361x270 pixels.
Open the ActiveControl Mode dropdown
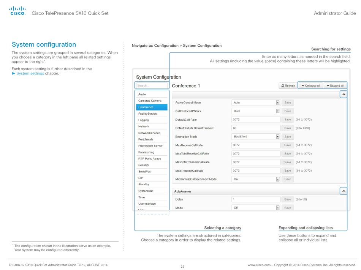tap(256, 103)
